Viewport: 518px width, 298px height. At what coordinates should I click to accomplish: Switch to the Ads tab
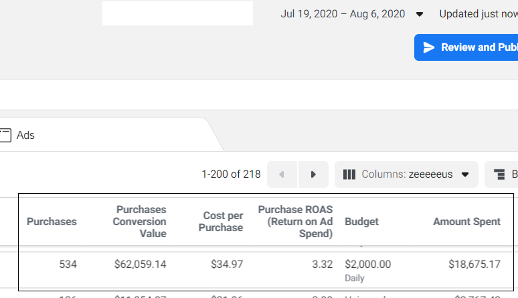click(25, 135)
